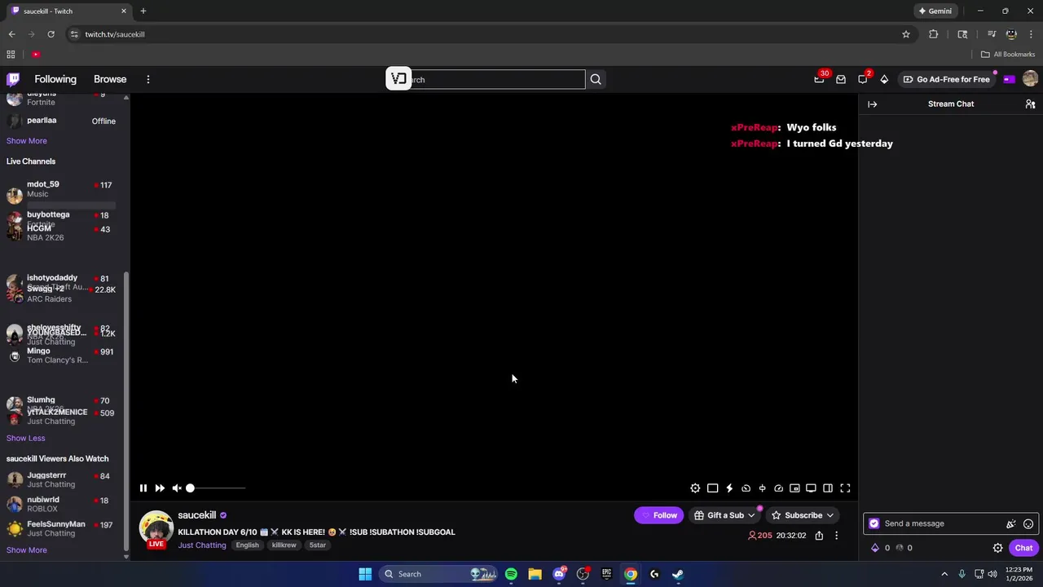Open the stream more-options menu
The height and width of the screenshot is (587, 1043).
(836, 536)
